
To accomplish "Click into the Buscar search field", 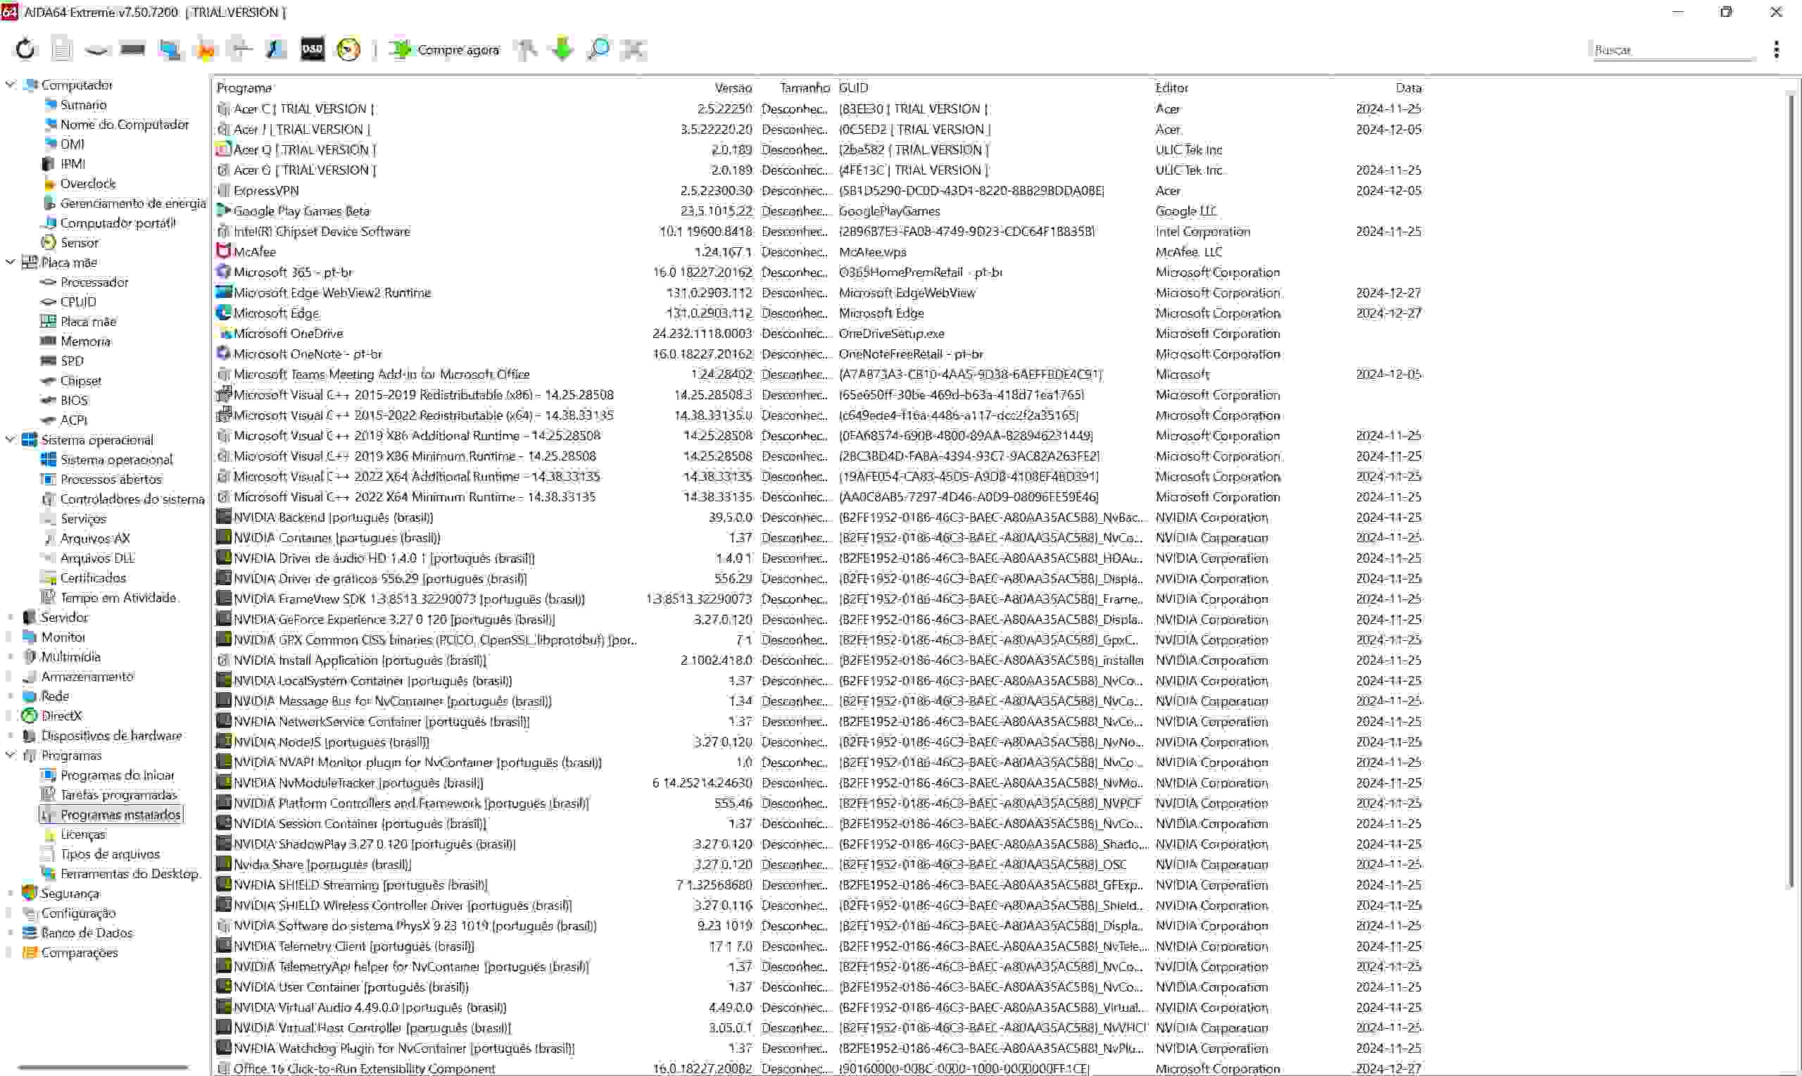I will 1674,49.
